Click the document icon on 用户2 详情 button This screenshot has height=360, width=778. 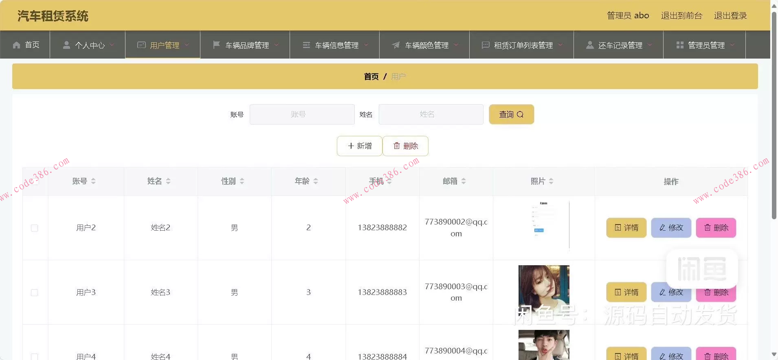tap(618, 228)
